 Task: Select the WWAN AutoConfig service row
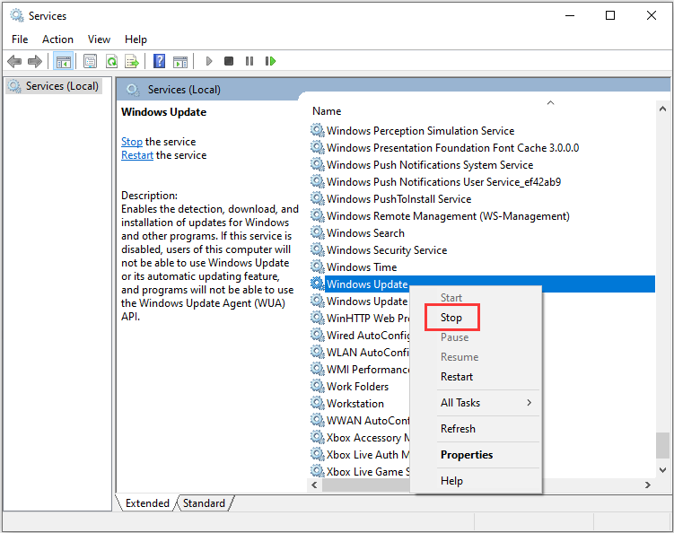(x=368, y=420)
